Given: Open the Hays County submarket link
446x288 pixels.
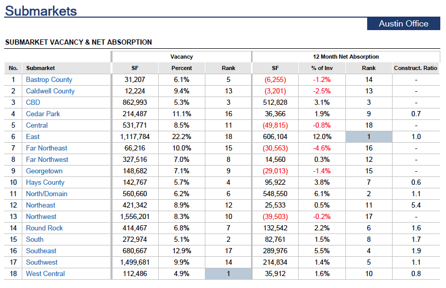Looking at the screenshot, I should [45, 183].
